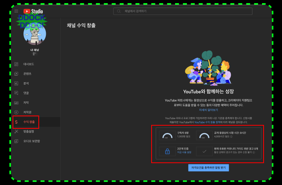Click info icon next to 4,000시간 필요

[231, 137]
